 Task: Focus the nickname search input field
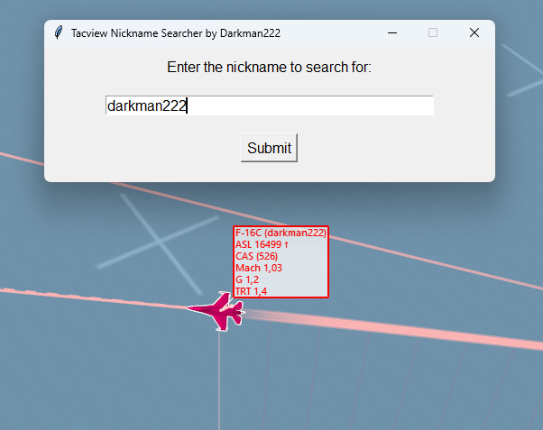point(307,105)
